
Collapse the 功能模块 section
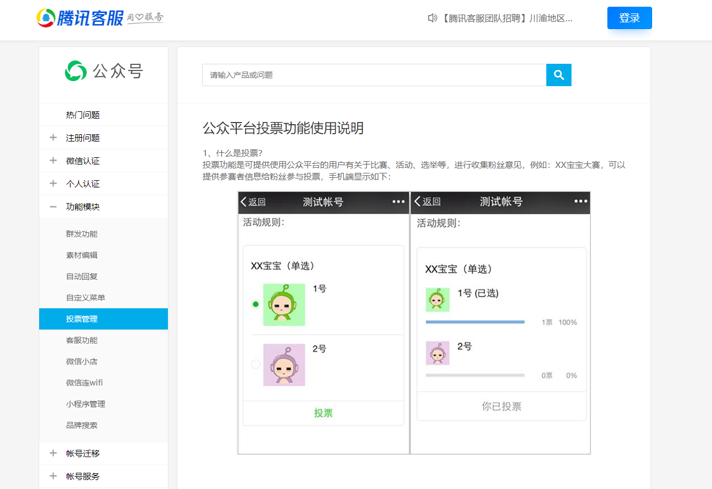(54, 206)
